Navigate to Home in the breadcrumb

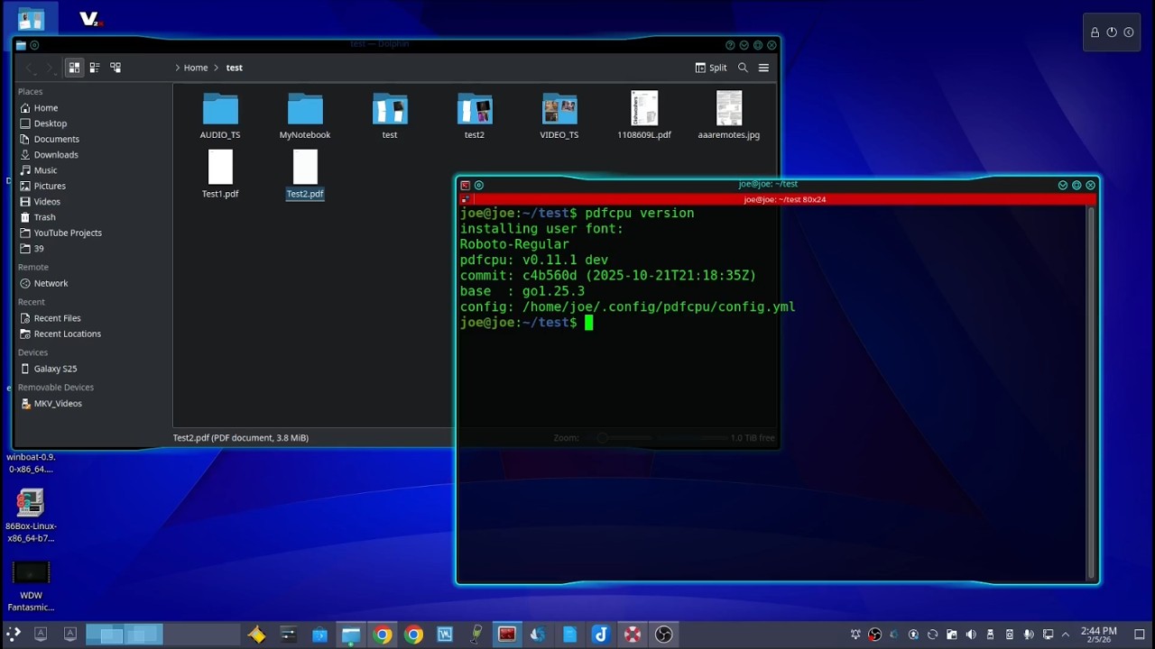click(x=196, y=68)
